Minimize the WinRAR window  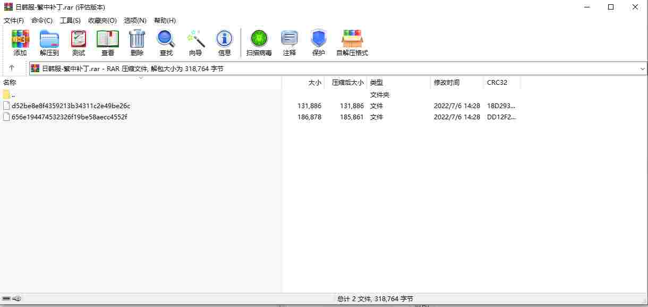click(587, 7)
